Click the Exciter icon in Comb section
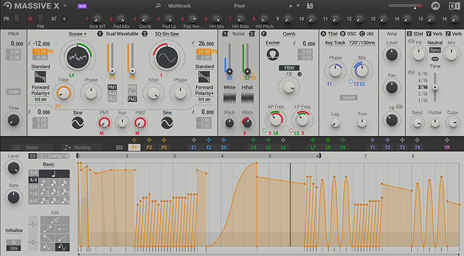This screenshot has width=464, height=256. (x=272, y=54)
